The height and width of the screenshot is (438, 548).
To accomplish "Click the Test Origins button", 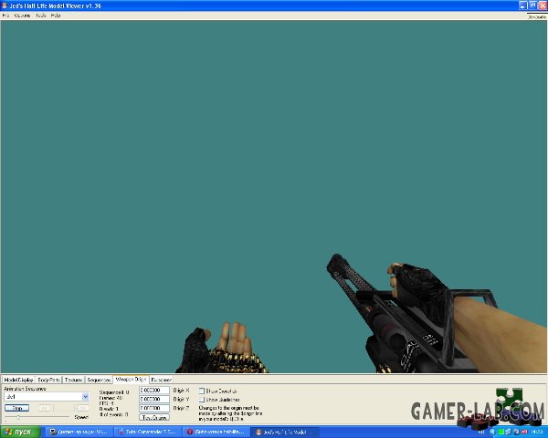I will (x=154, y=417).
